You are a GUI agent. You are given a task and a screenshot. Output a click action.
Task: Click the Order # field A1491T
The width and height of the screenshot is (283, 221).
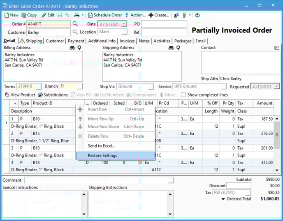(x=49, y=24)
